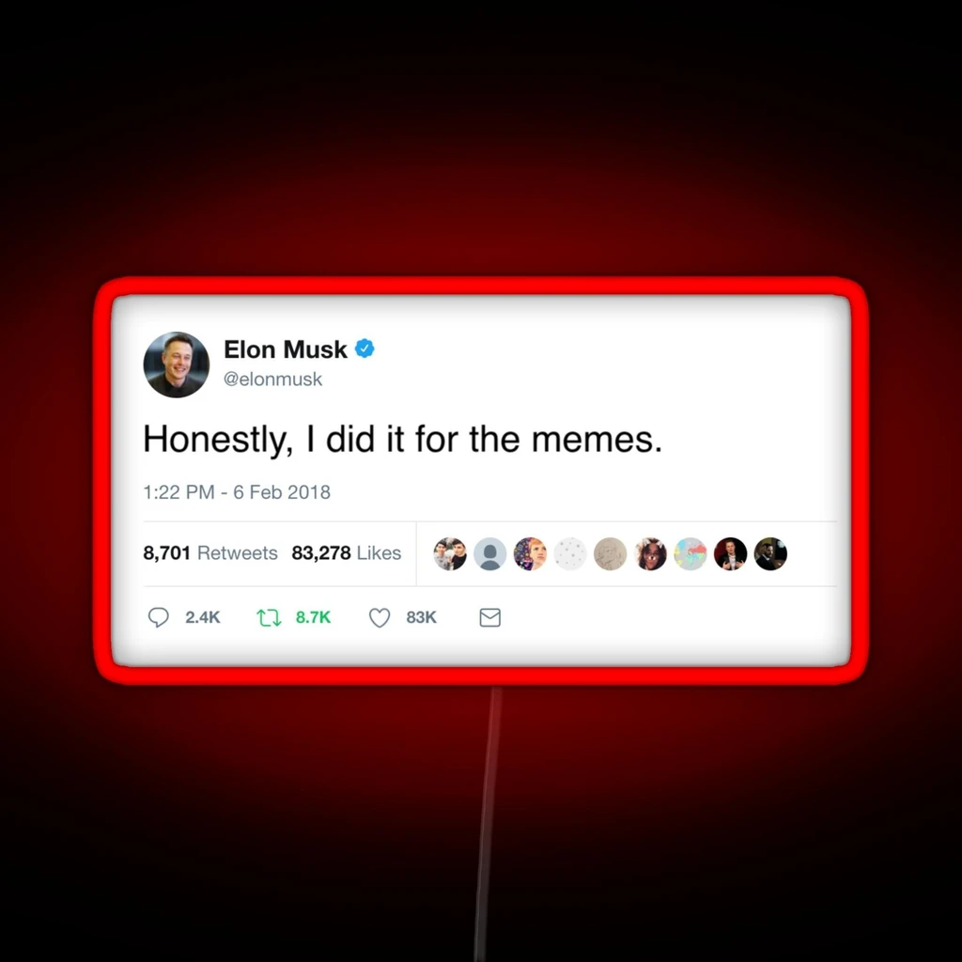The image size is (962, 962).
Task: Click the white dotted liker avatar
Action: point(570,553)
